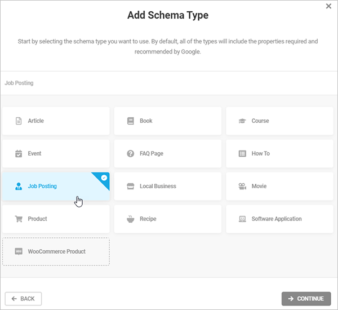The height and width of the screenshot is (310, 338).
Task: Click the Software Application laptop icon
Action: pyautogui.click(x=242, y=219)
